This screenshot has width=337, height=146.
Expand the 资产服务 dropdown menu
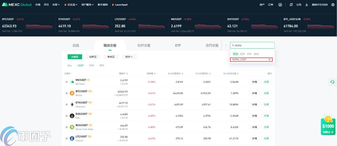(88, 5)
